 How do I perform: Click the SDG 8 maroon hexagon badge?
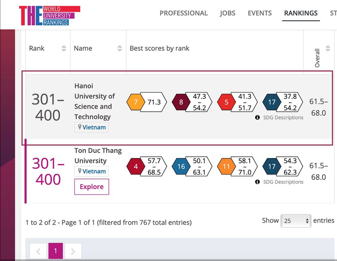(x=181, y=102)
